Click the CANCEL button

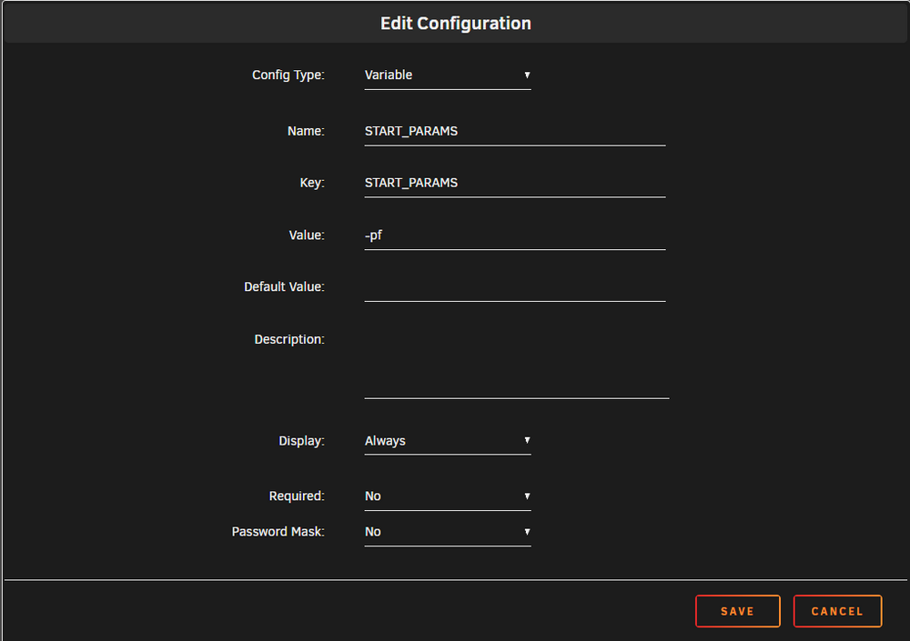(x=837, y=611)
